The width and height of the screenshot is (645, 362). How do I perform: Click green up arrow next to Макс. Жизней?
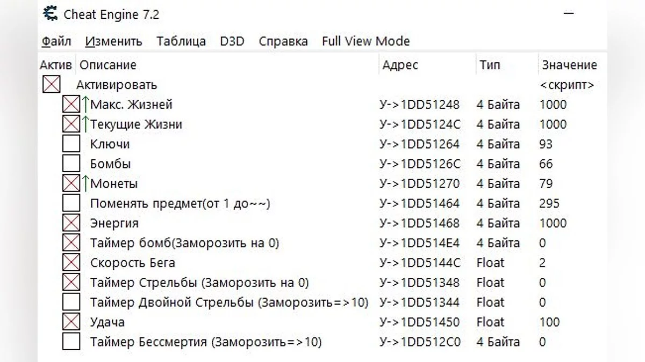coord(85,104)
